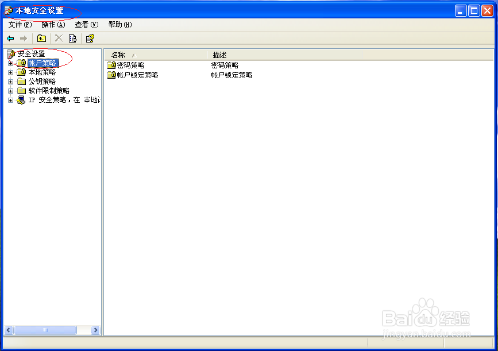
Task: Click the Back arrow toolbar icon
Action: click(10, 38)
